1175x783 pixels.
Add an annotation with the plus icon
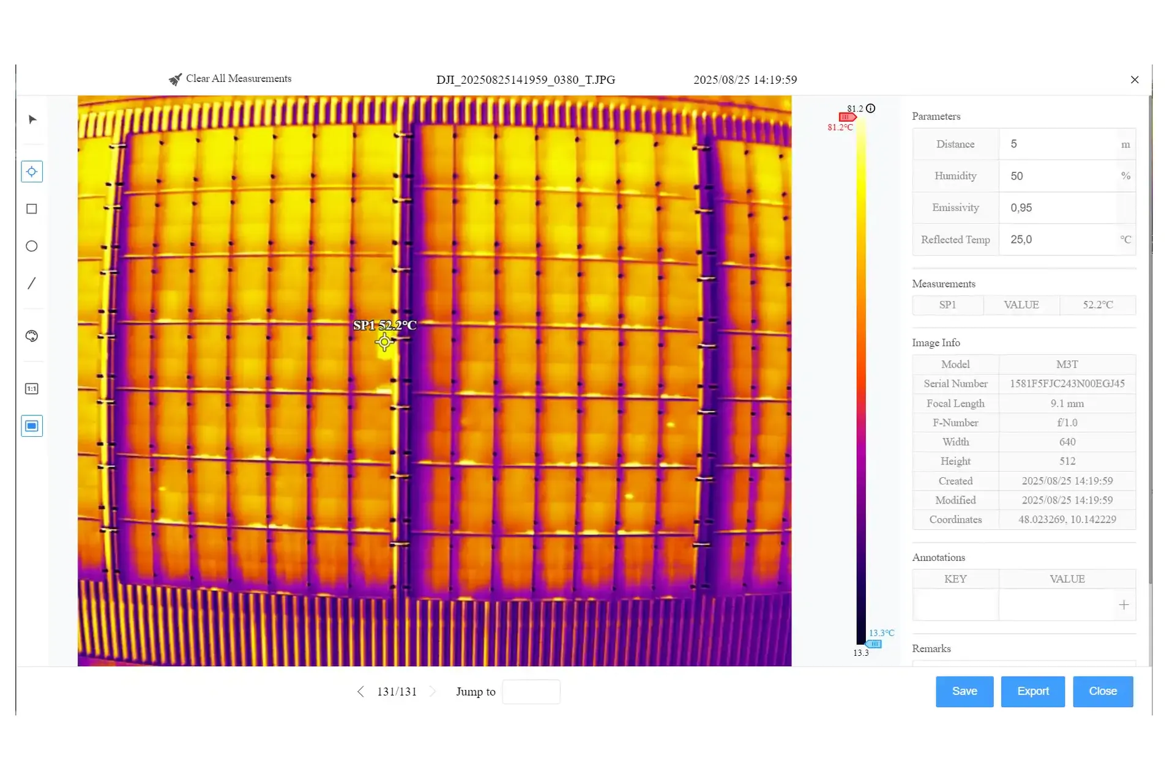point(1124,605)
